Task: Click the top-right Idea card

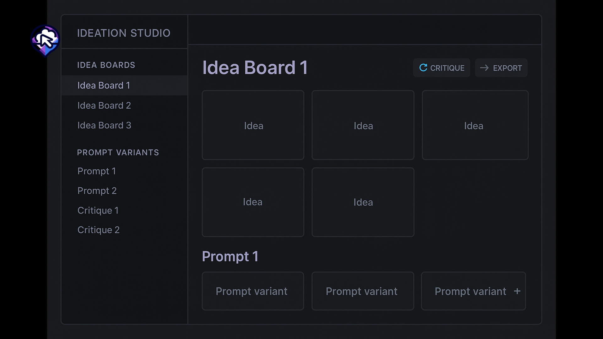Action: [475, 125]
